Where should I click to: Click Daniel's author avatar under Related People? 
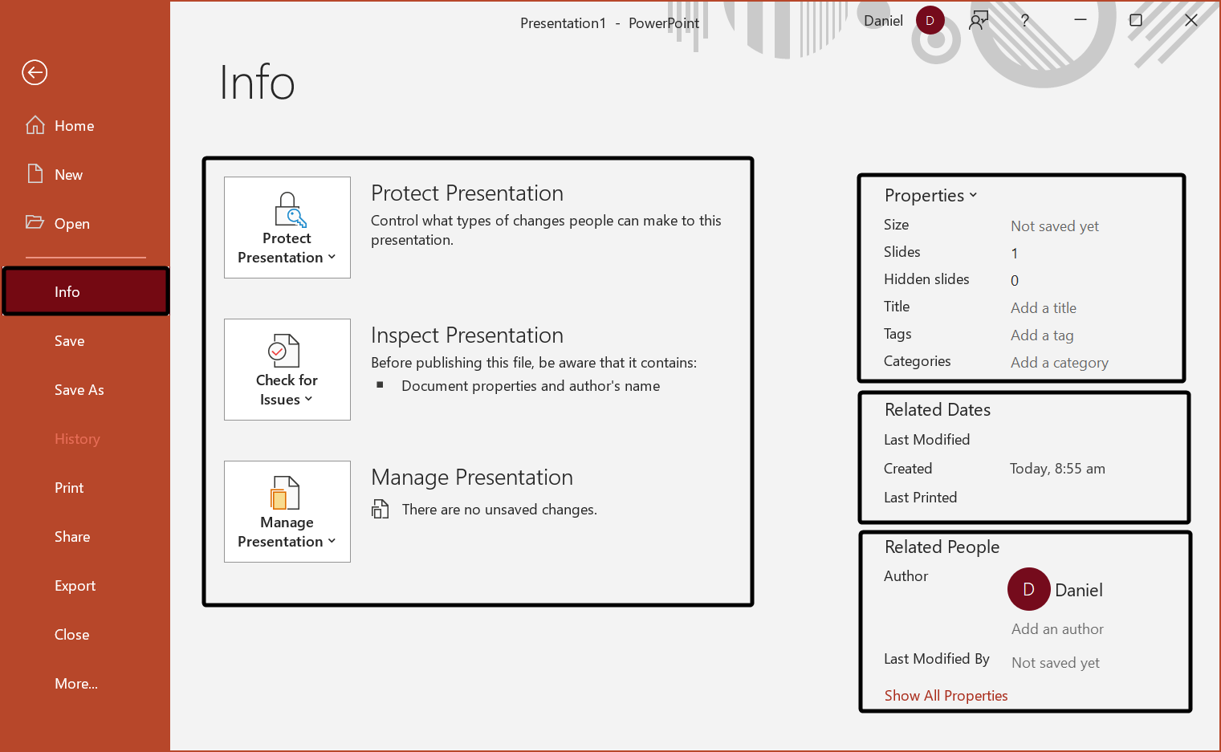coord(1028,589)
